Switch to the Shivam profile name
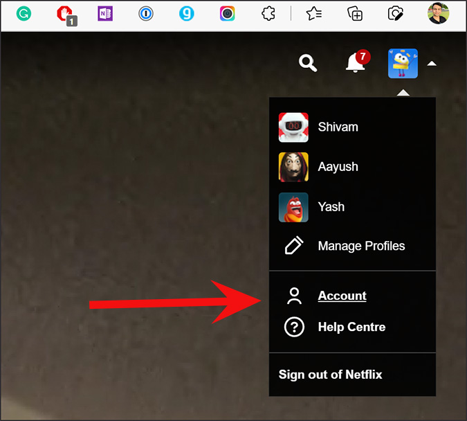 pos(338,127)
